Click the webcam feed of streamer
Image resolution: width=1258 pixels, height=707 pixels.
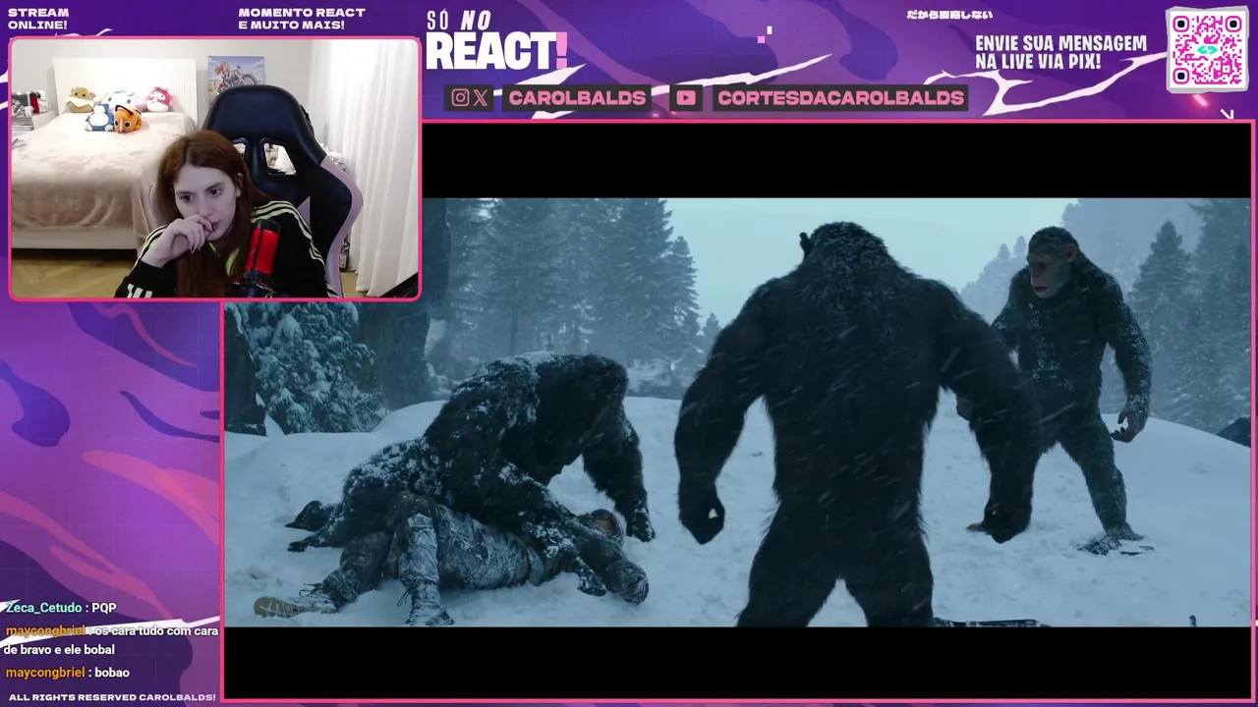click(214, 168)
